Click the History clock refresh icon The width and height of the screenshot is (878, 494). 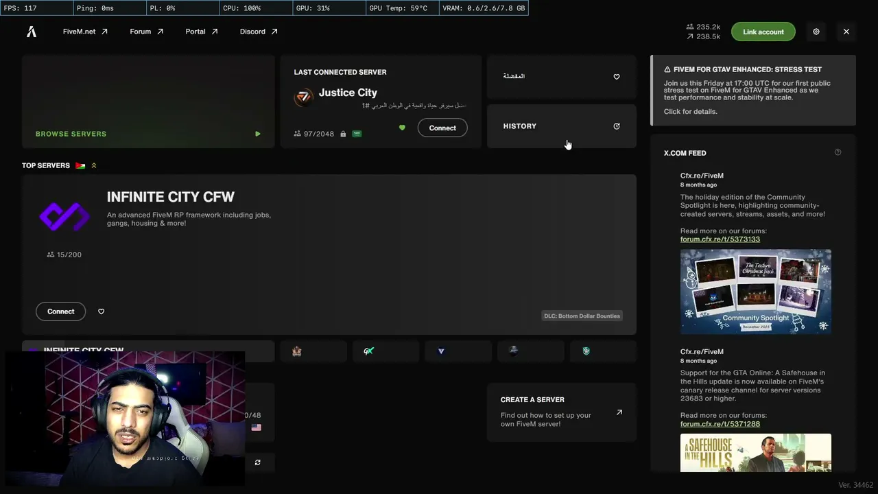[x=617, y=126]
